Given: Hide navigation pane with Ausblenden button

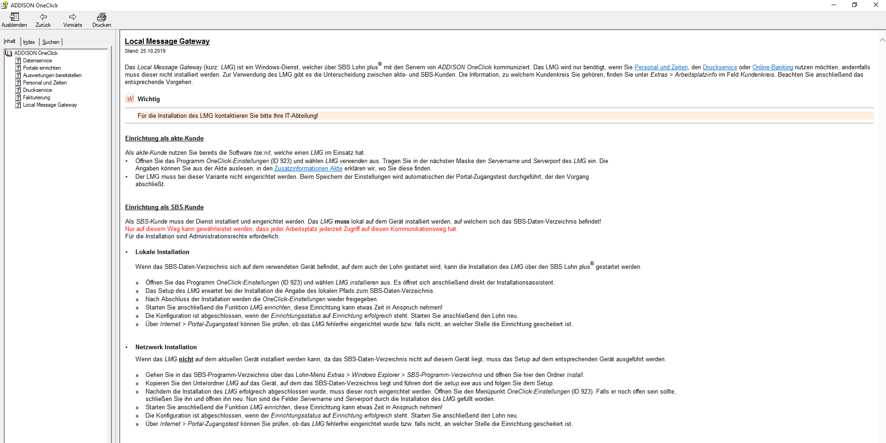Looking at the screenshot, I should (14, 20).
